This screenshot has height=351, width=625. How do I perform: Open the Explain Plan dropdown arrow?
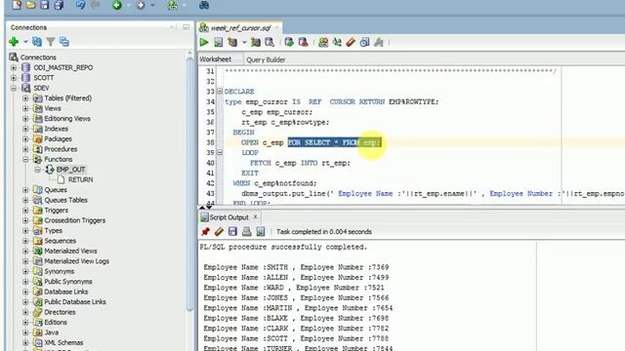click(x=244, y=42)
